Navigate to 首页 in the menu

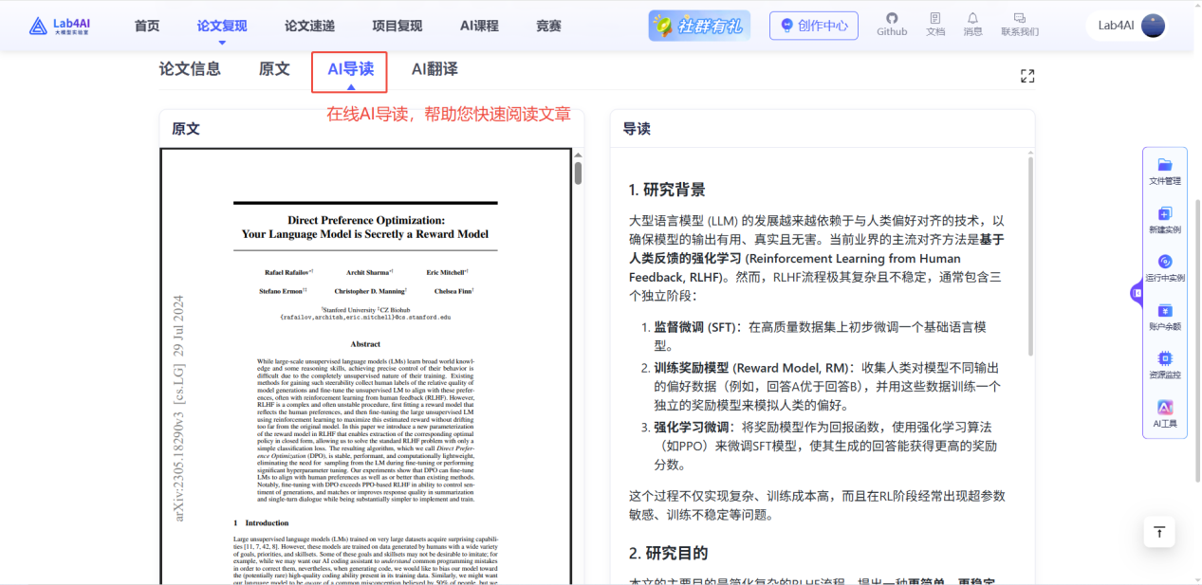[x=146, y=26]
